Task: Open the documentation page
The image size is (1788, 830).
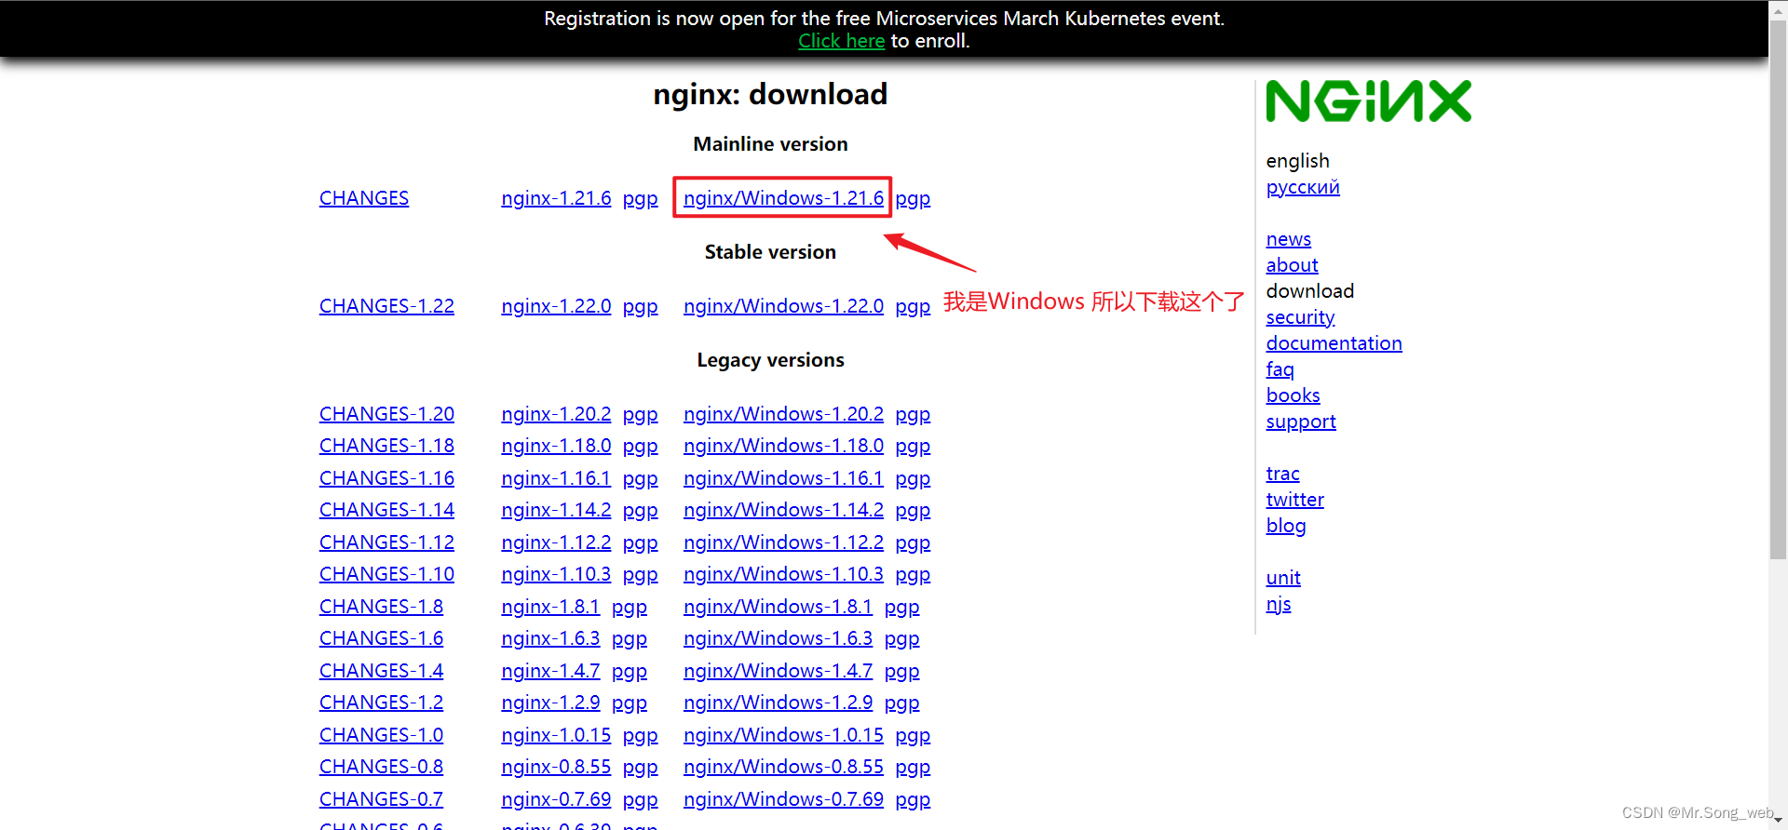Action: pyautogui.click(x=1334, y=343)
